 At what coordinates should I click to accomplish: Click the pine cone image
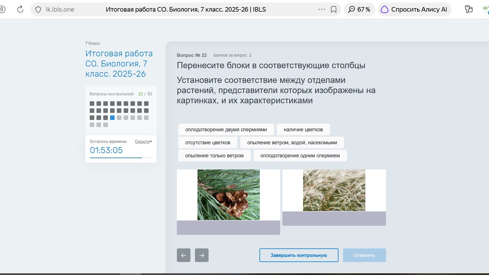pos(229,195)
